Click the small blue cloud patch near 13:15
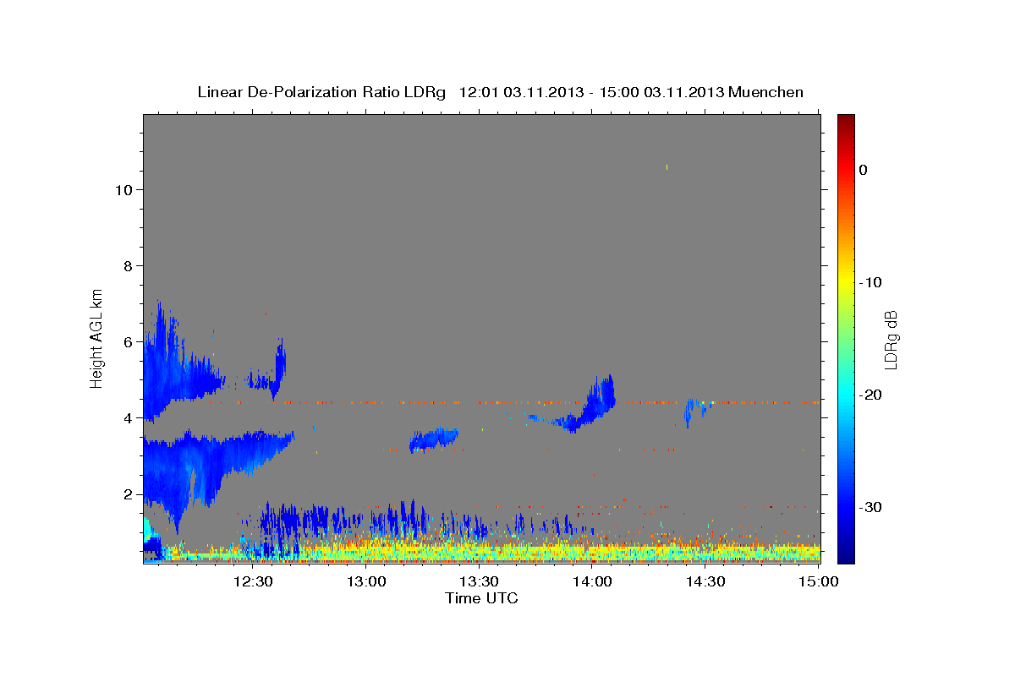The height and width of the screenshot is (676, 1015). [x=434, y=439]
